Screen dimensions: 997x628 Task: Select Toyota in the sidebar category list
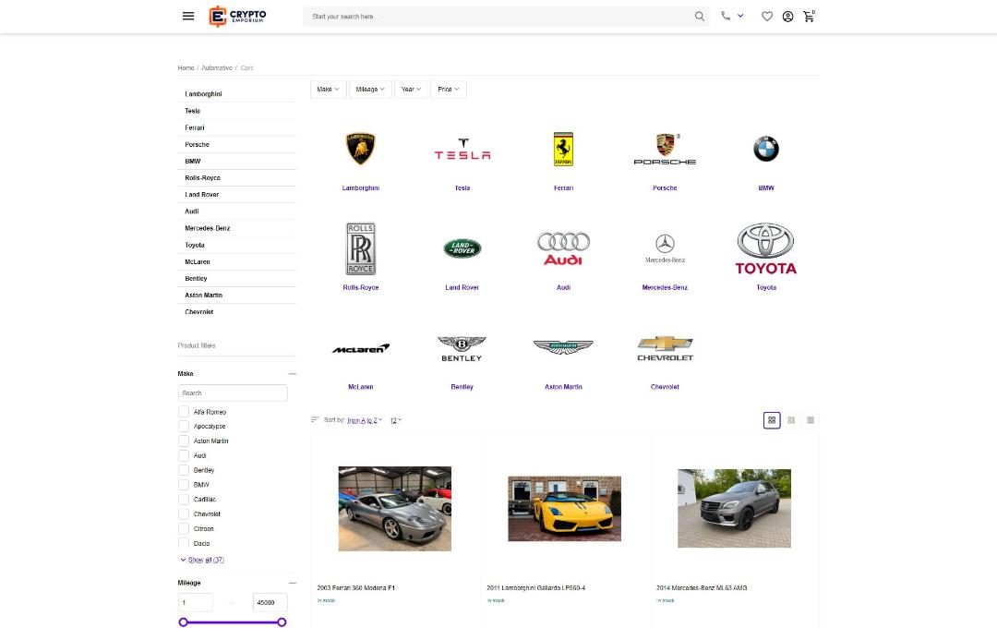pos(195,245)
